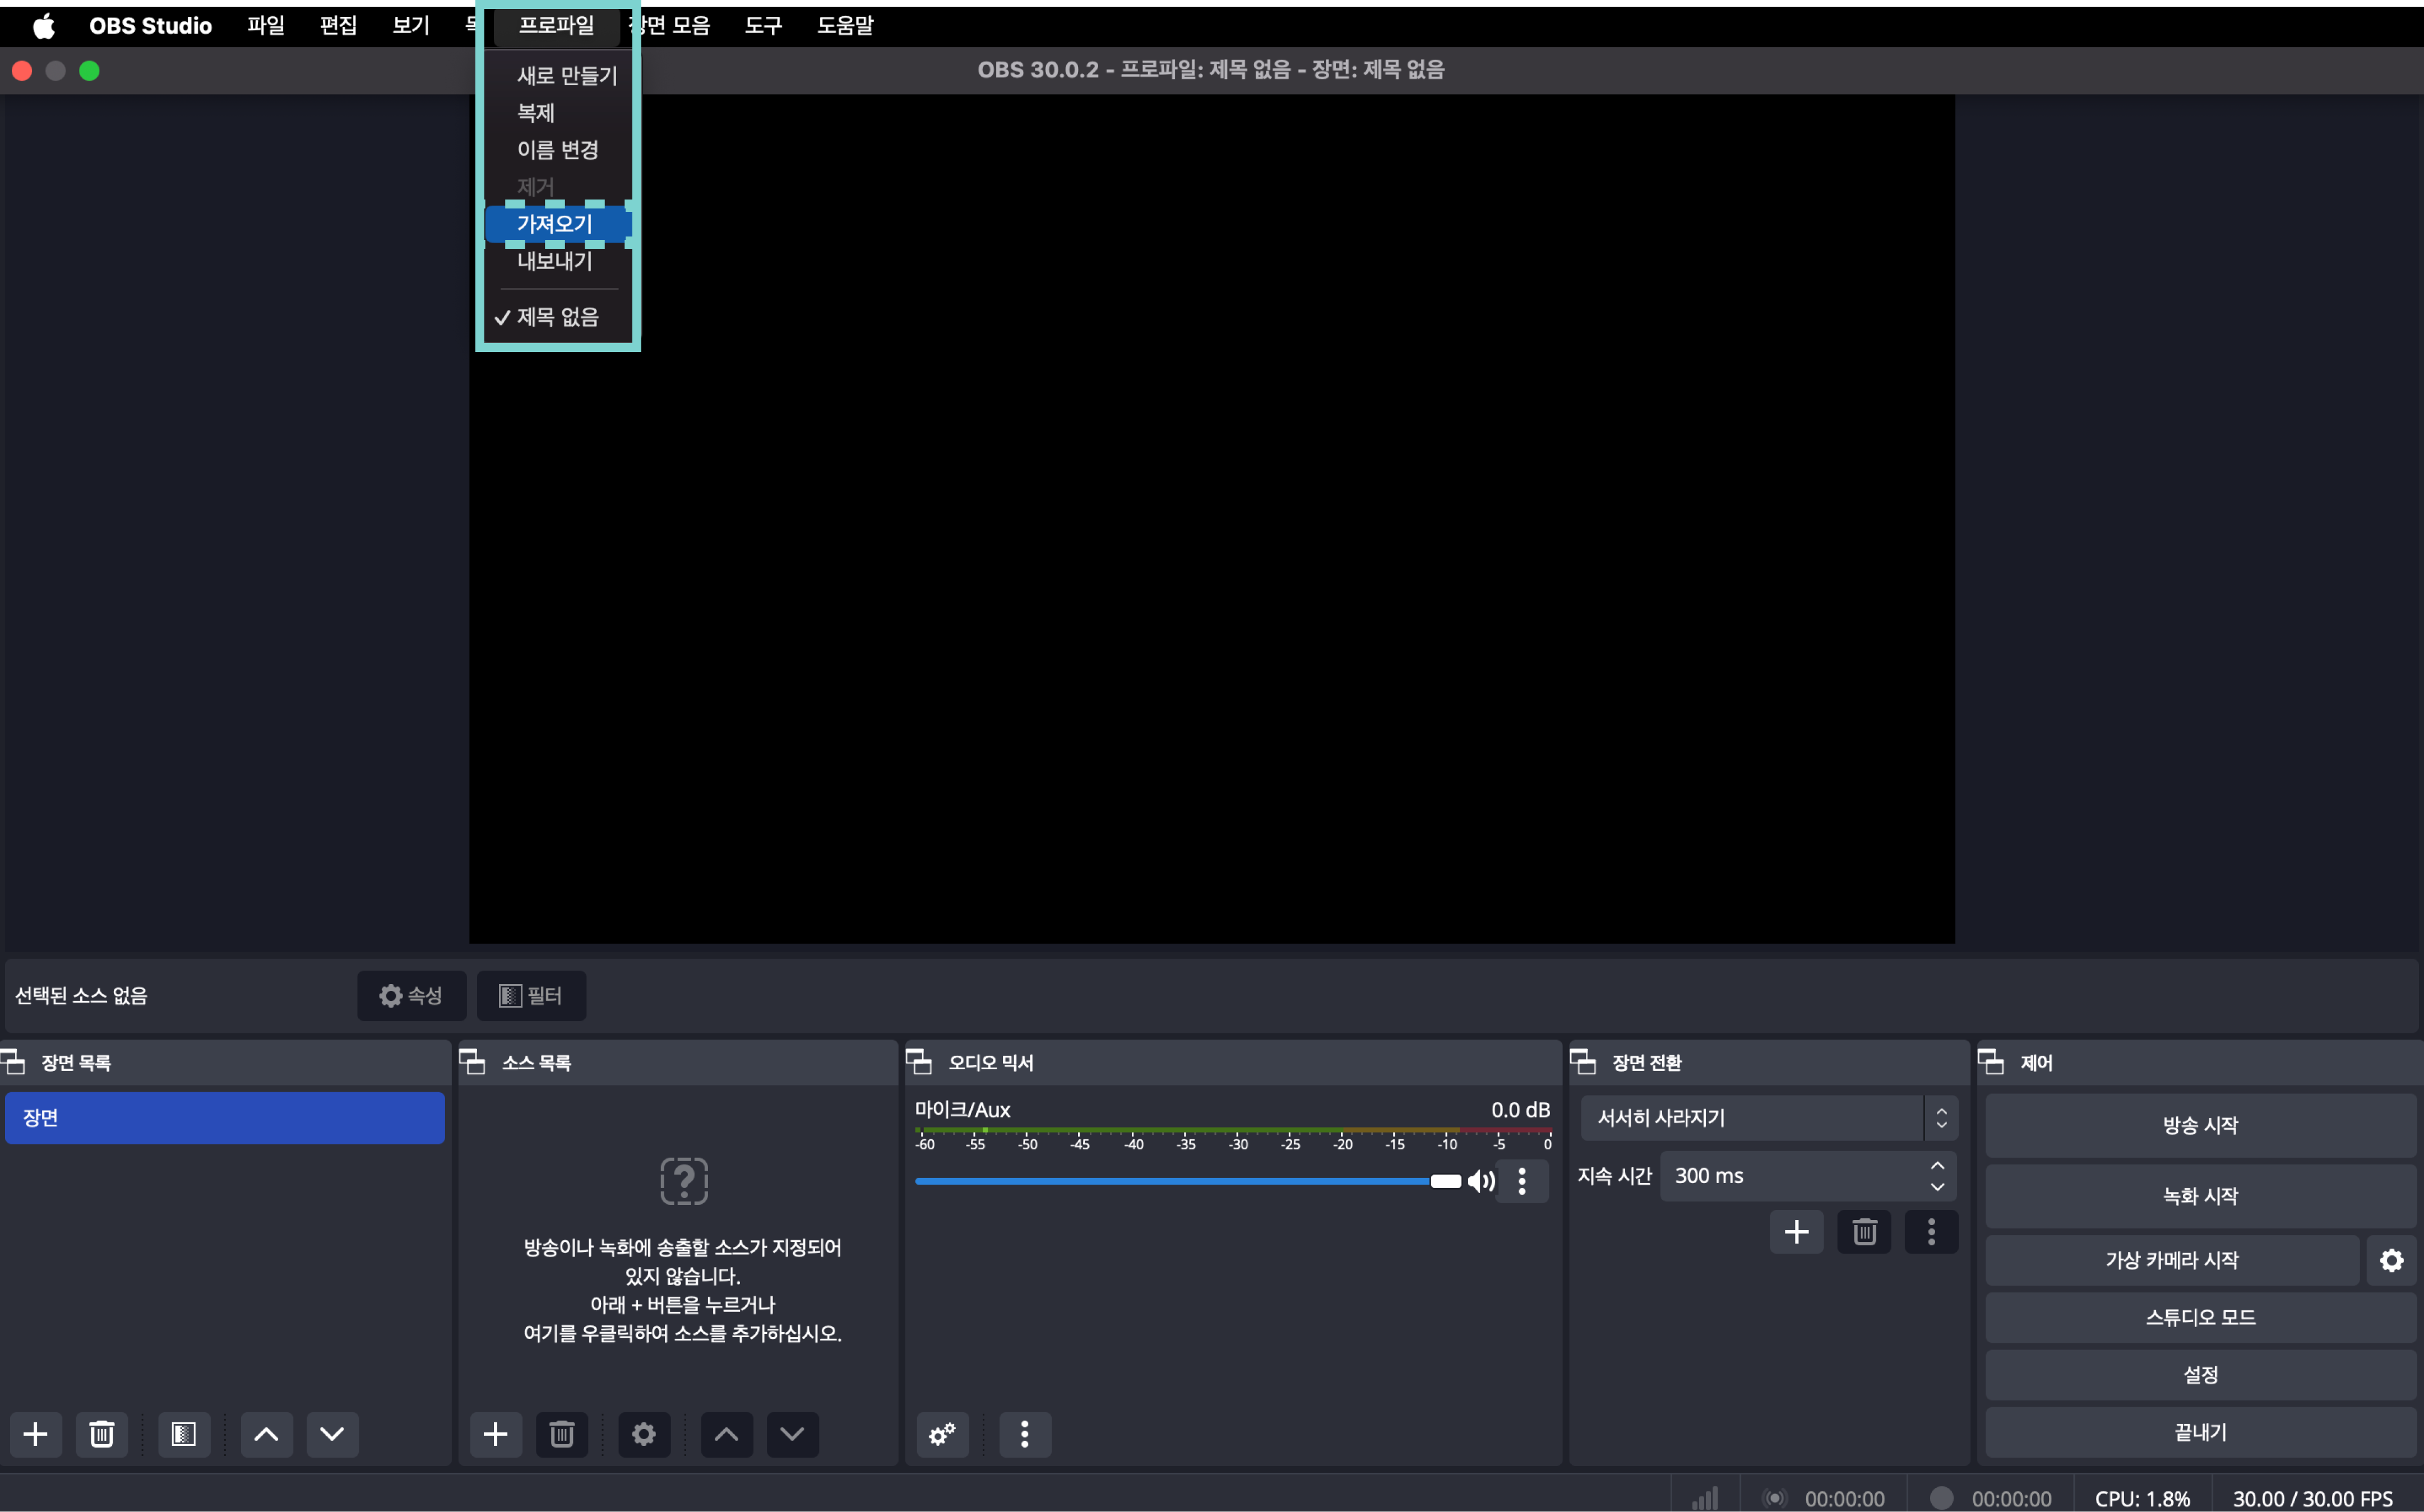Viewport: 2424px width, 1512px height.
Task: Choose 가져오기 in the profile menu
Action: click(x=555, y=224)
